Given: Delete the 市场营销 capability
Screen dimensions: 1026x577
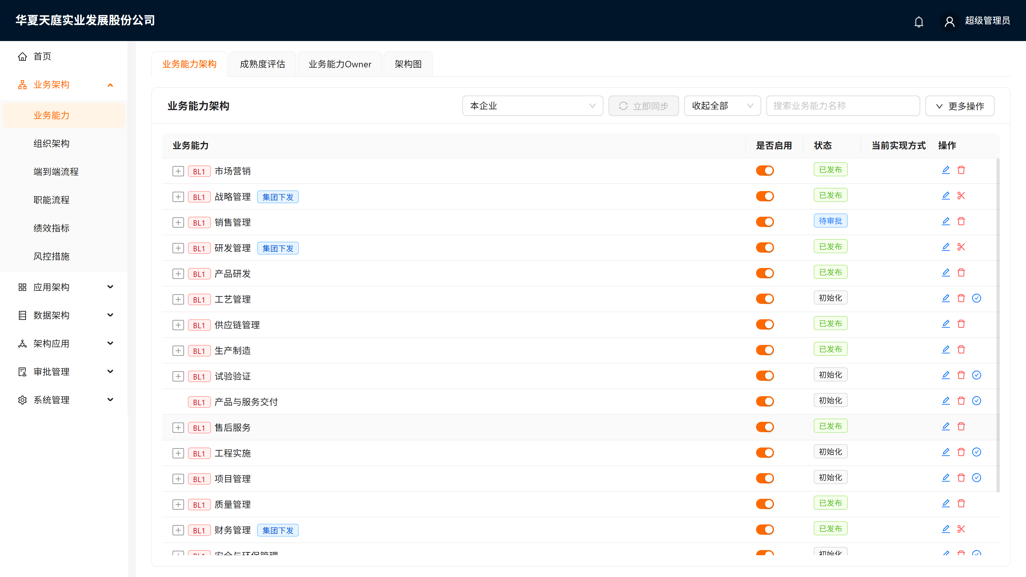Looking at the screenshot, I should [961, 170].
